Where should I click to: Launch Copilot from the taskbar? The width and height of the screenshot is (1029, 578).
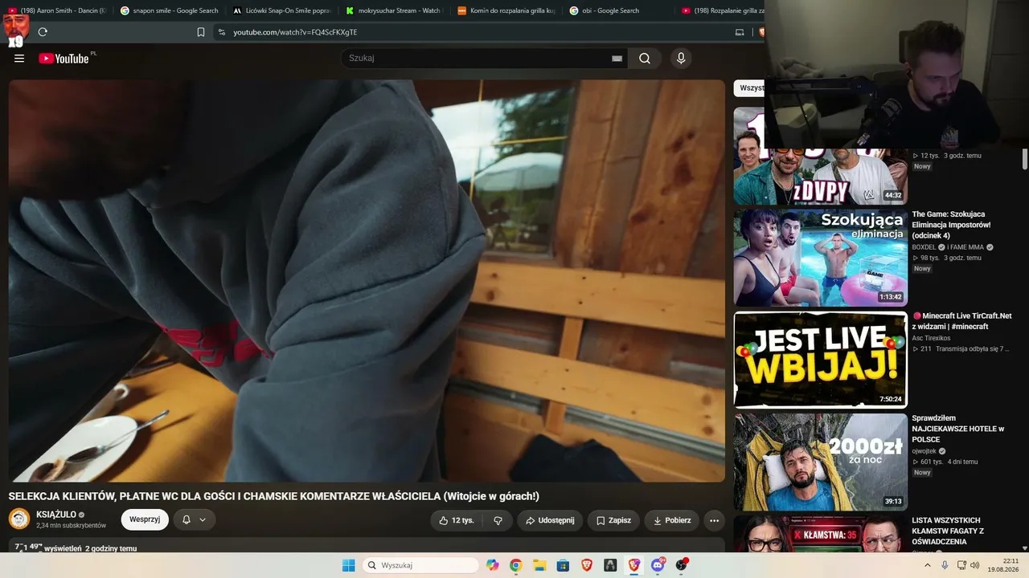(x=492, y=565)
